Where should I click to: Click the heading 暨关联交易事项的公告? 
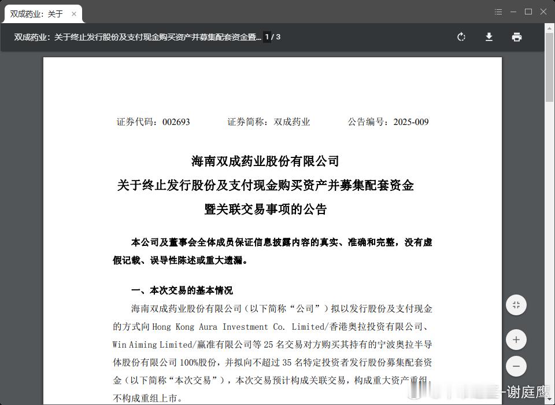click(x=265, y=209)
